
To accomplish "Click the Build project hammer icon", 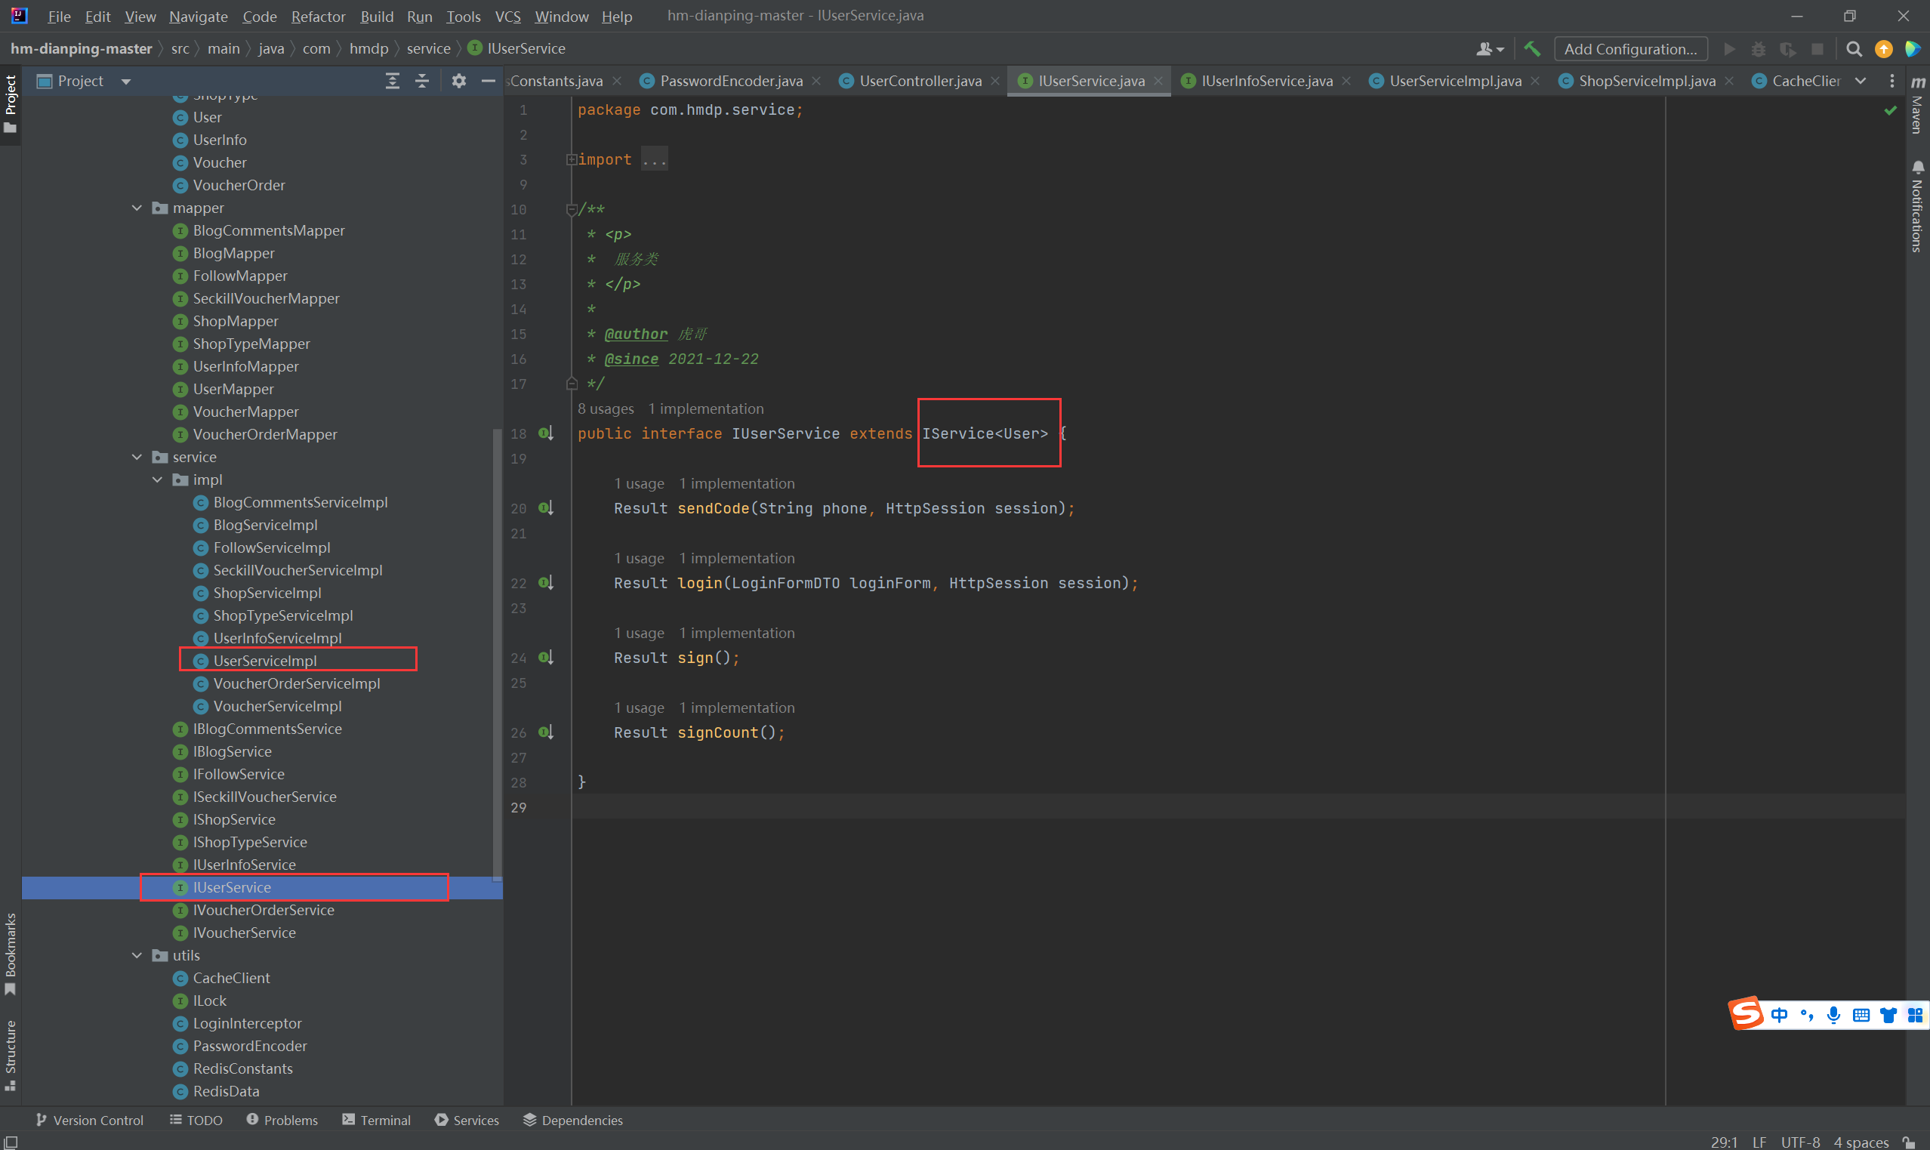I will (x=1532, y=49).
